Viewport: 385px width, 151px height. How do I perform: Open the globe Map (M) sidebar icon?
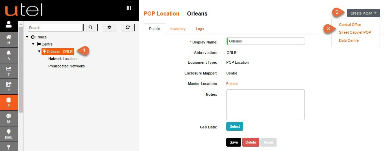[x=9, y=118]
